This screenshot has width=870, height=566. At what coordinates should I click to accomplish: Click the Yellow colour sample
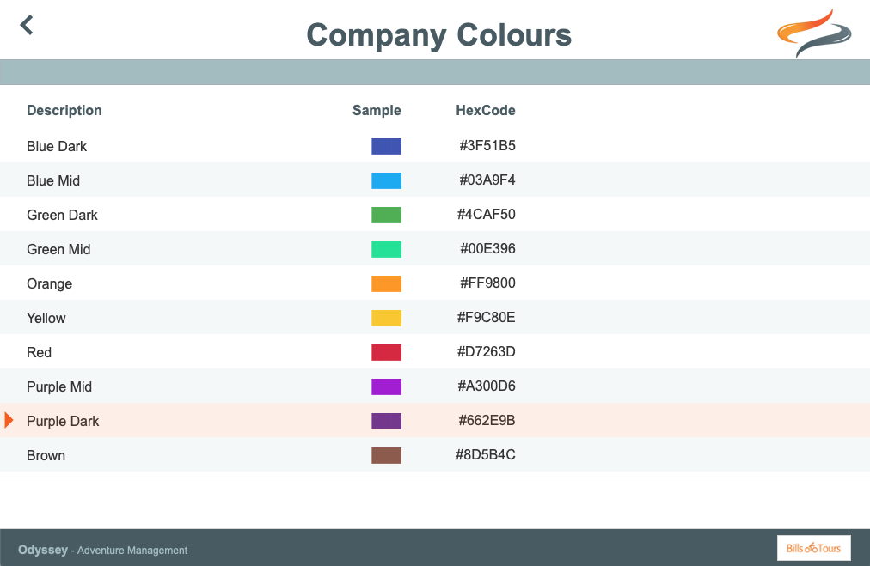[386, 318]
